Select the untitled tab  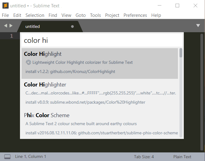click(x=33, y=26)
